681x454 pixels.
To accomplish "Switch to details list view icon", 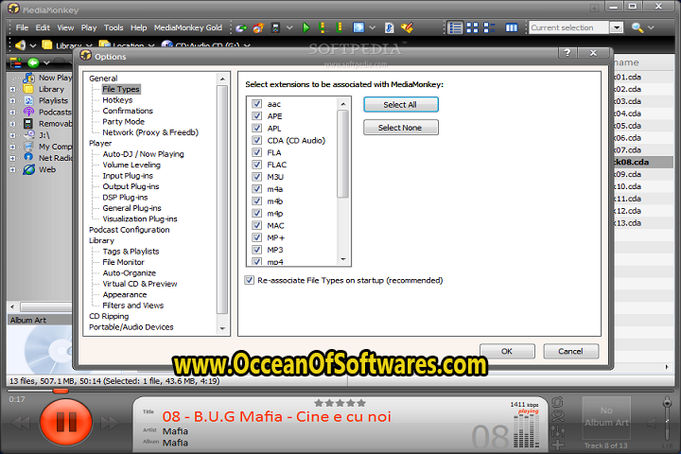I will 455,27.
